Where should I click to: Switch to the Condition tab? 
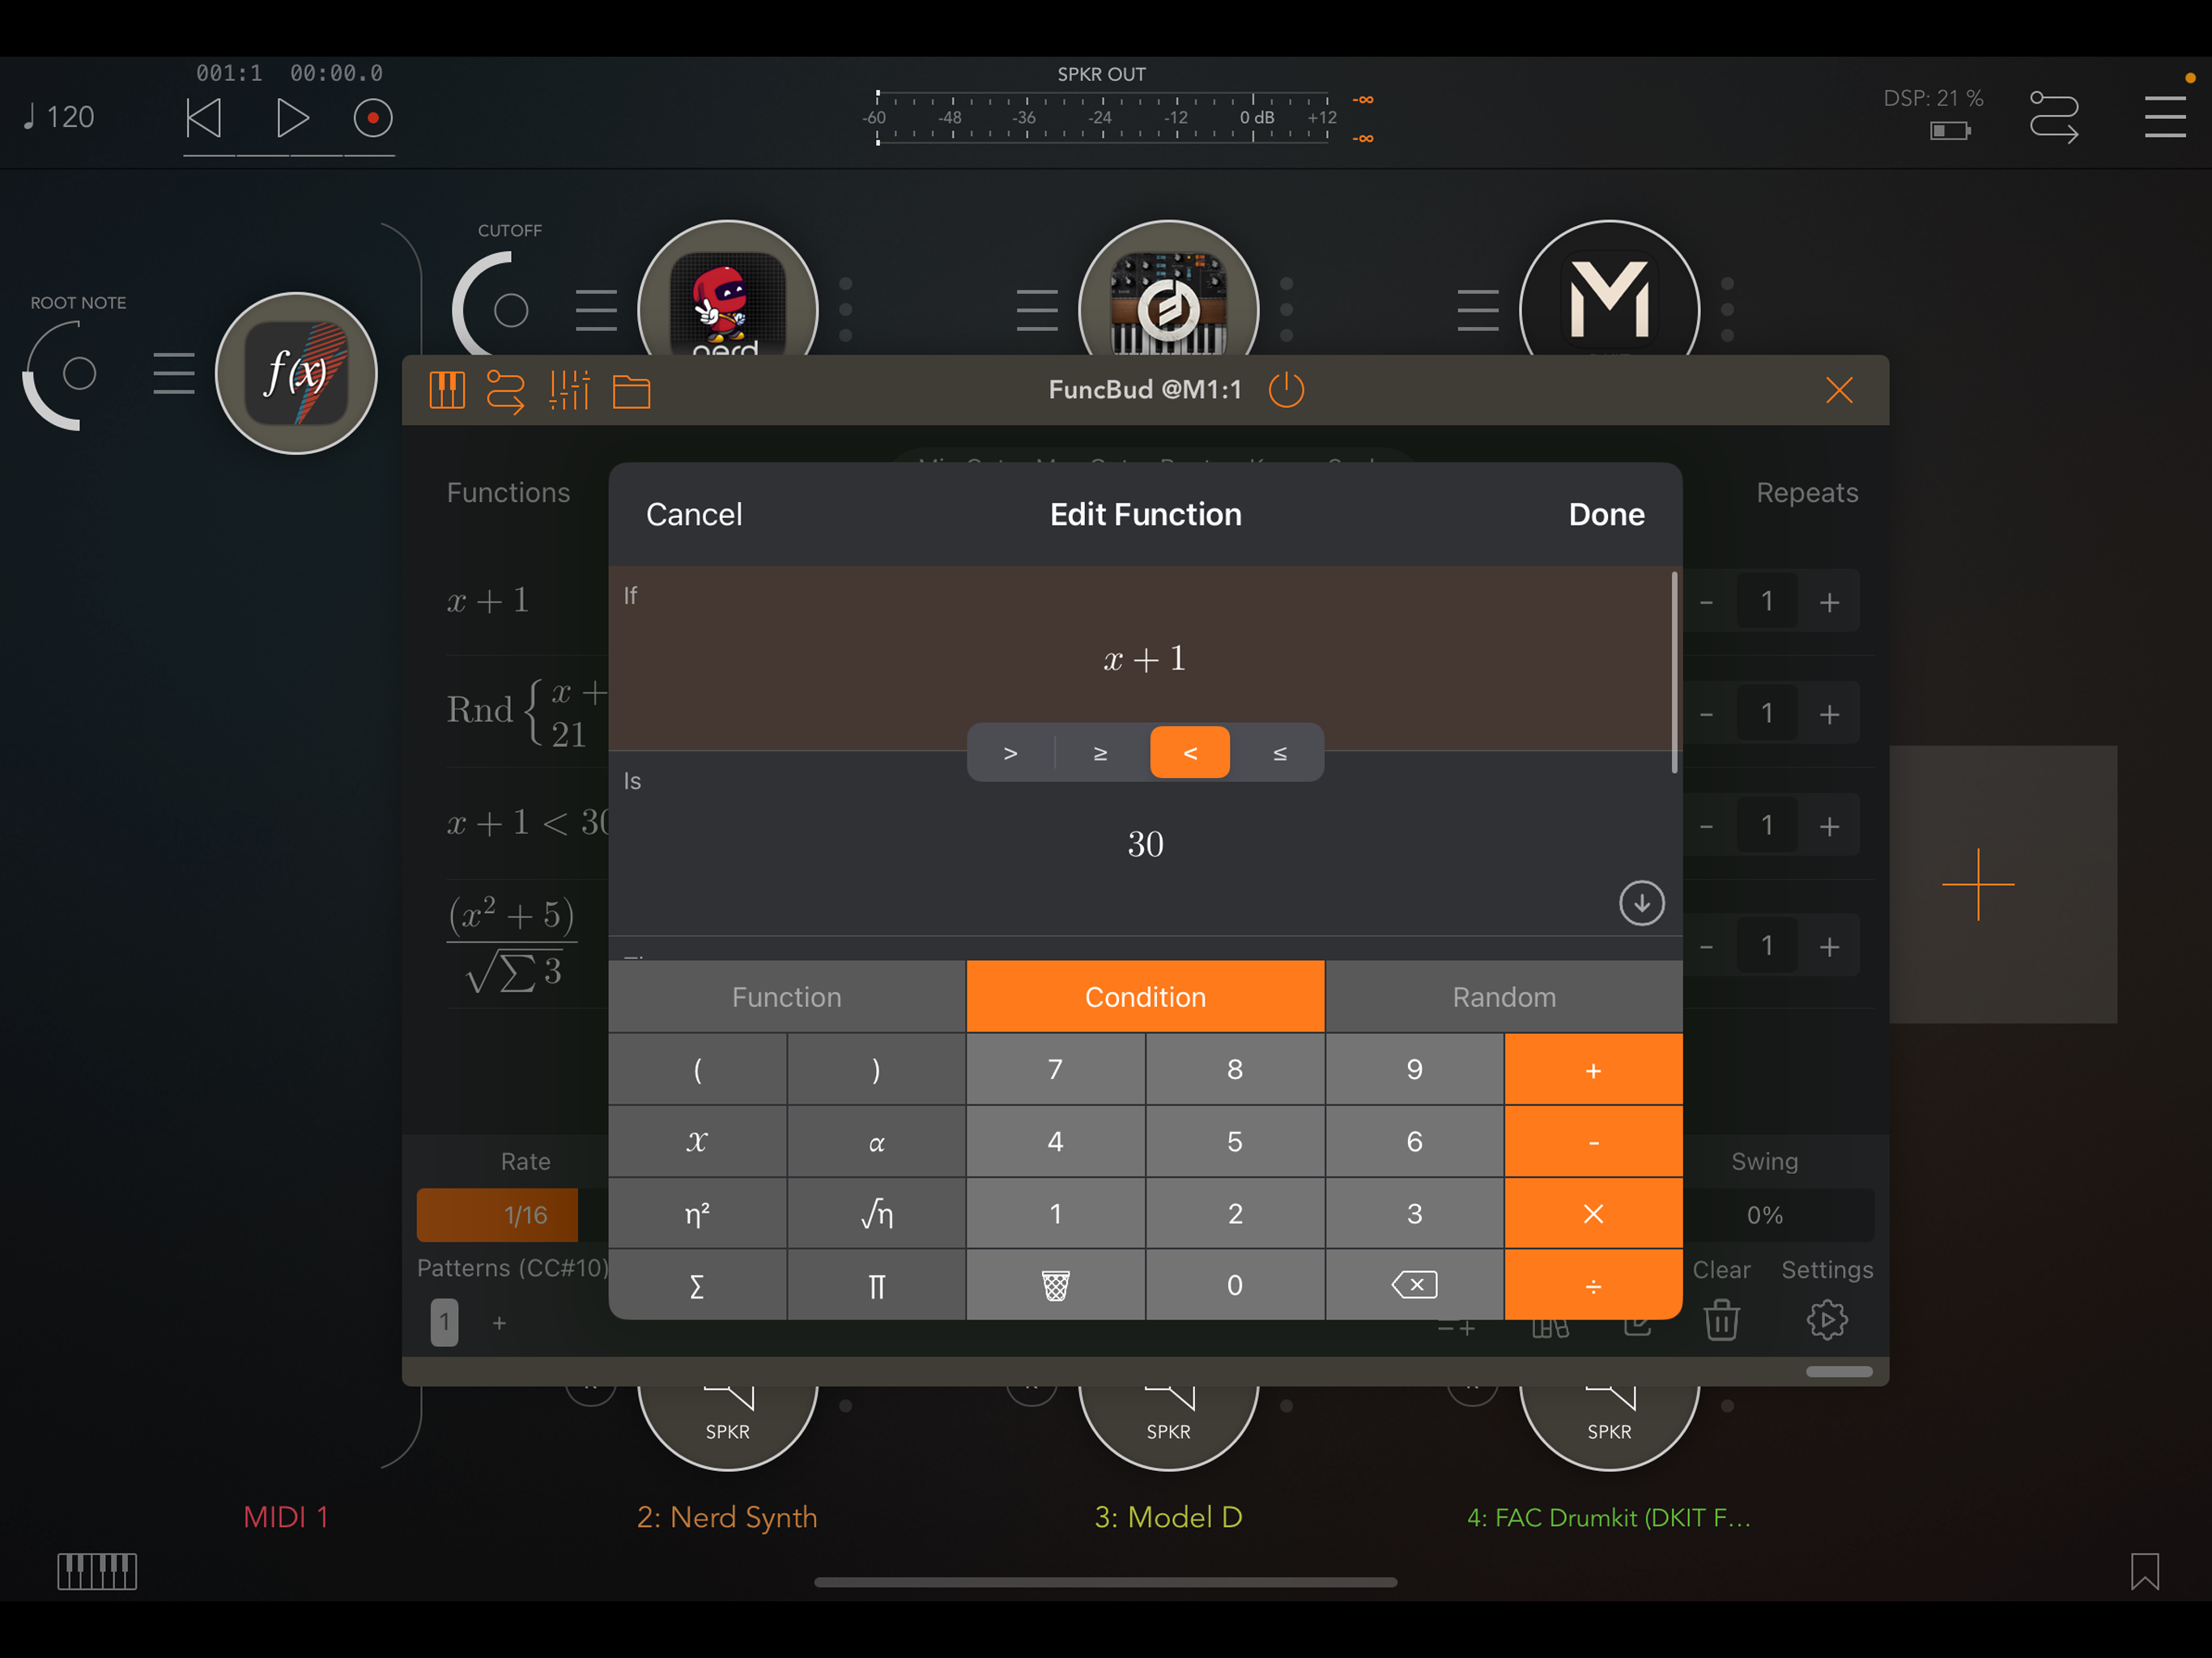click(1145, 997)
